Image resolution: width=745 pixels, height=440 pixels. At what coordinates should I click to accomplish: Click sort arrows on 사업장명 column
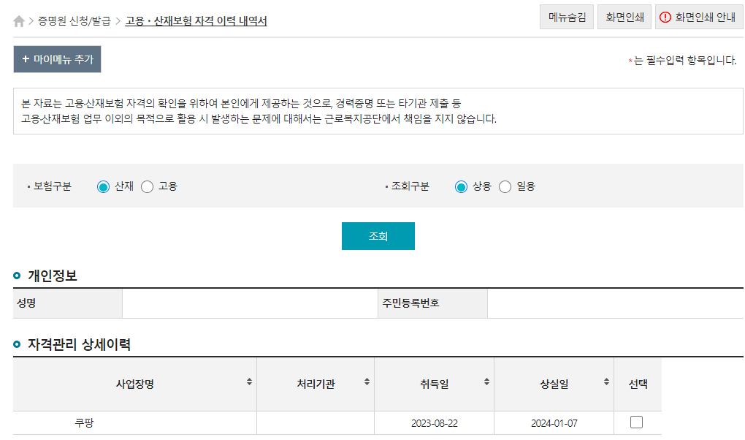click(x=249, y=382)
